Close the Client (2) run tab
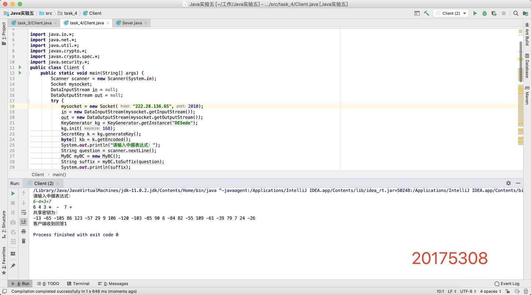 coord(58,183)
